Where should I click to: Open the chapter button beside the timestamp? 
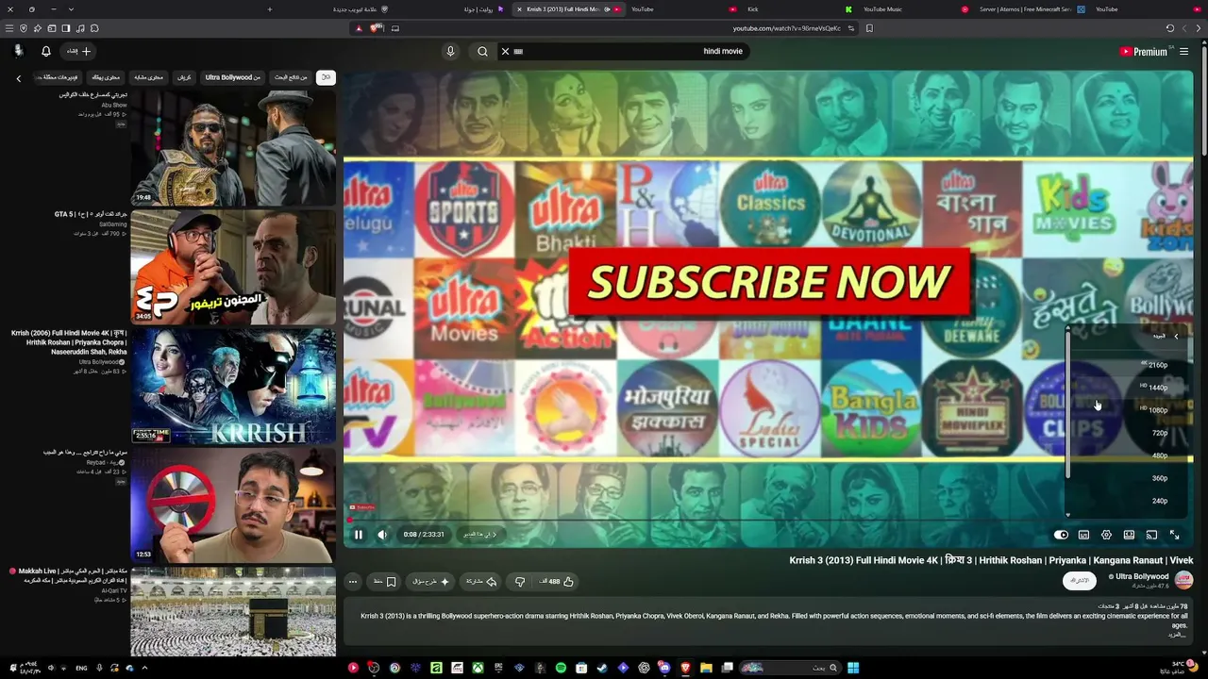pos(479,535)
